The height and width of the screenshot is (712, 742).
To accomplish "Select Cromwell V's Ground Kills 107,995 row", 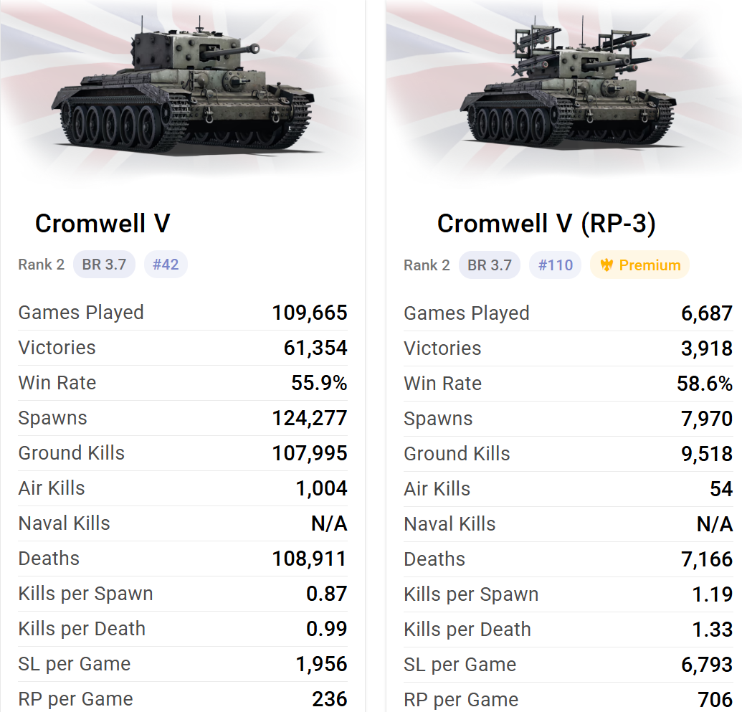I will pos(183,453).
